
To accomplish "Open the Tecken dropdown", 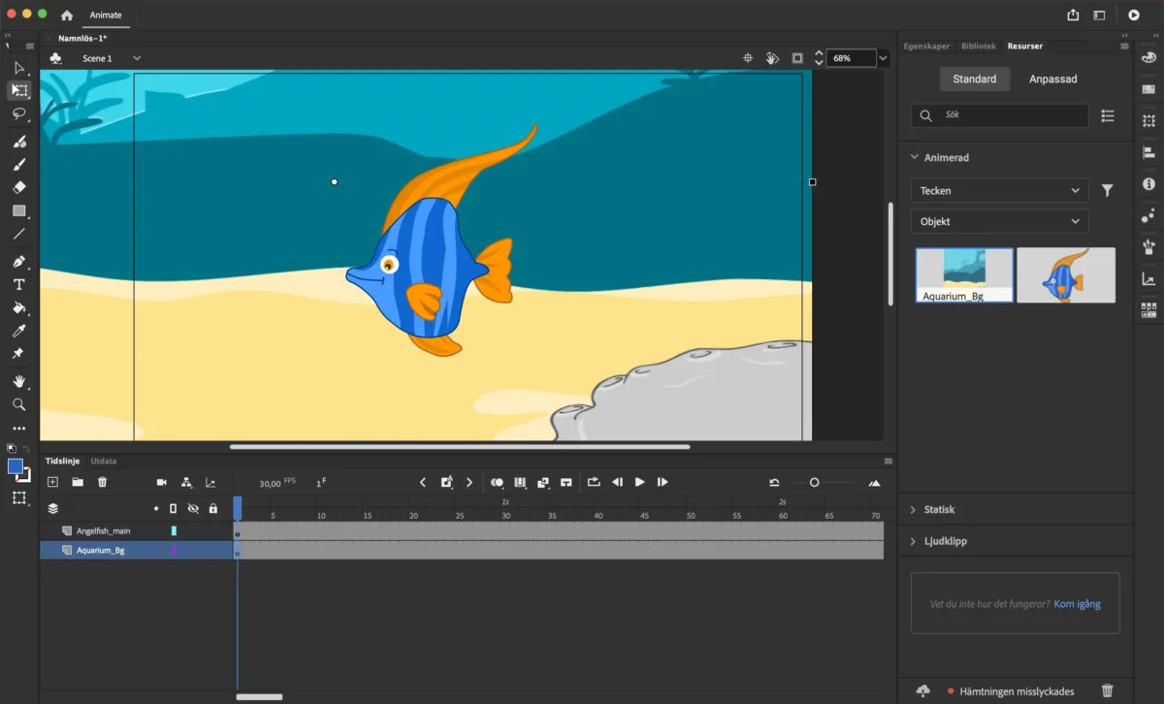I will [999, 191].
